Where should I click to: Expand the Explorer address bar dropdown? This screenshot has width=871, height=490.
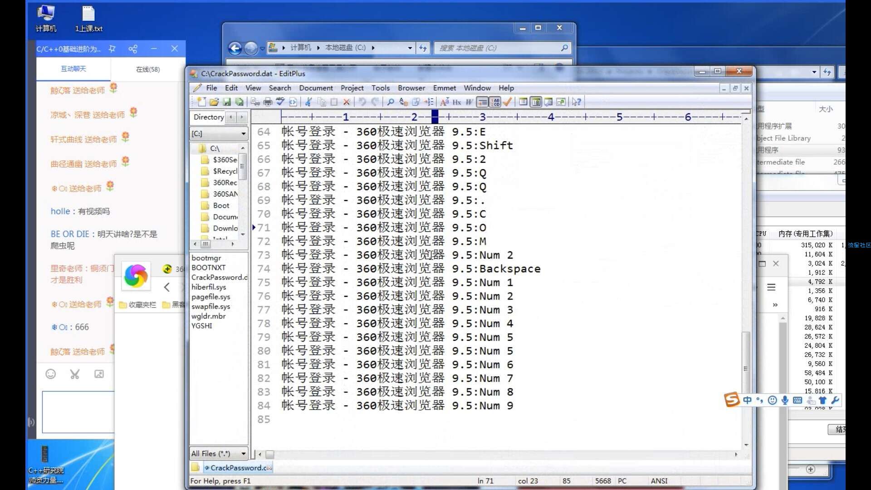[410, 48]
